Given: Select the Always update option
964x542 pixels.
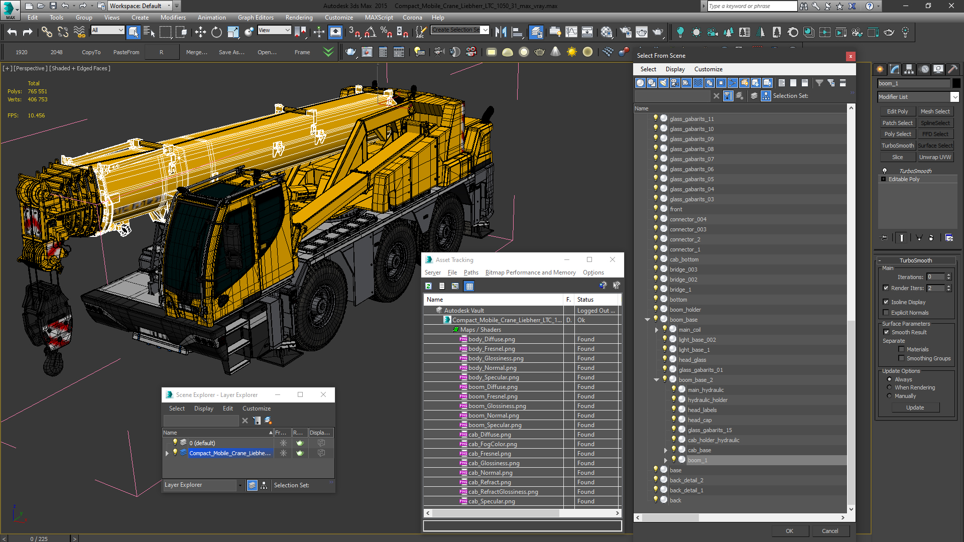Looking at the screenshot, I should pyautogui.click(x=890, y=379).
